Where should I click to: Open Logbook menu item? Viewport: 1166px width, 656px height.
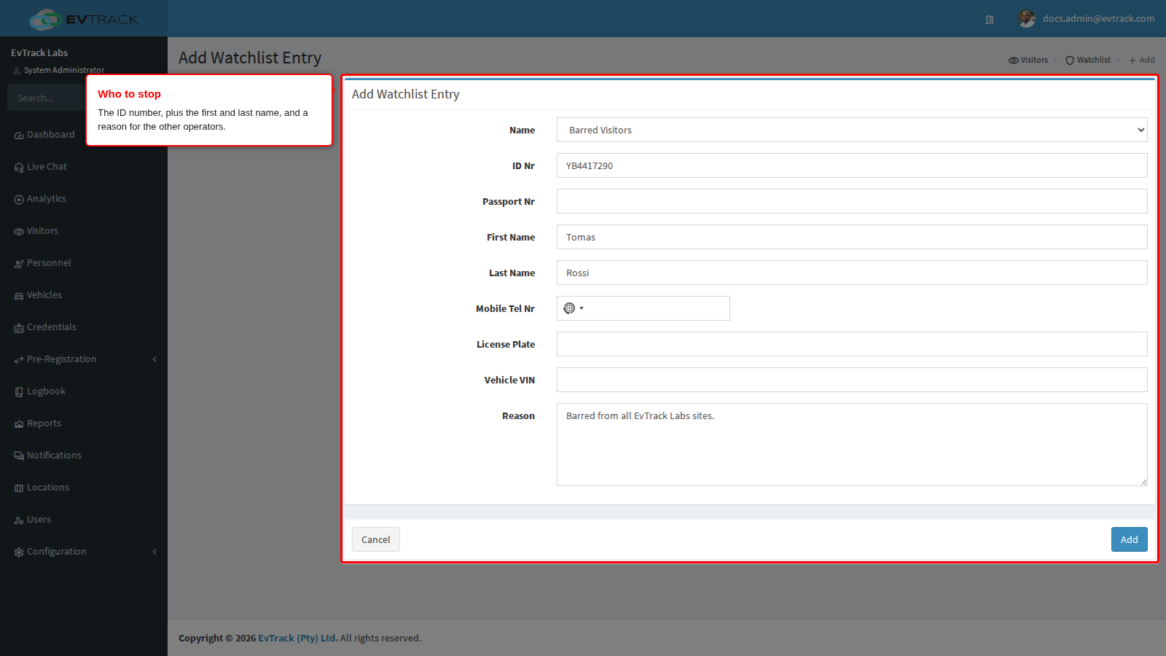click(46, 391)
